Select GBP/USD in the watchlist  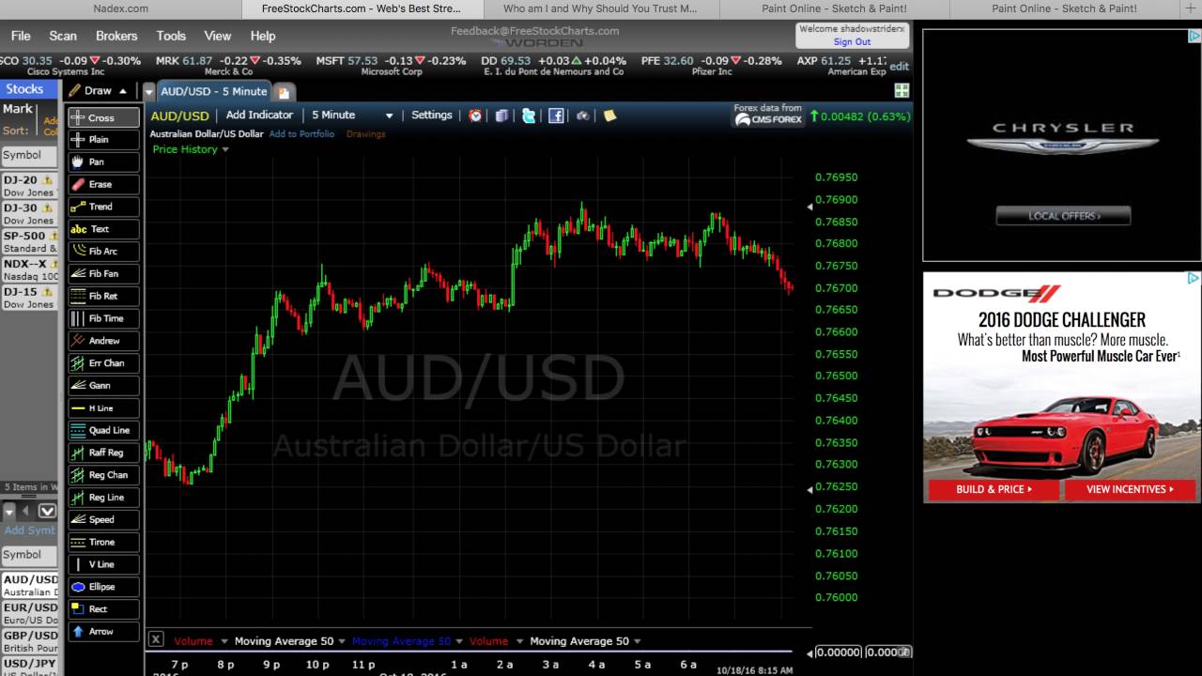tap(30, 641)
